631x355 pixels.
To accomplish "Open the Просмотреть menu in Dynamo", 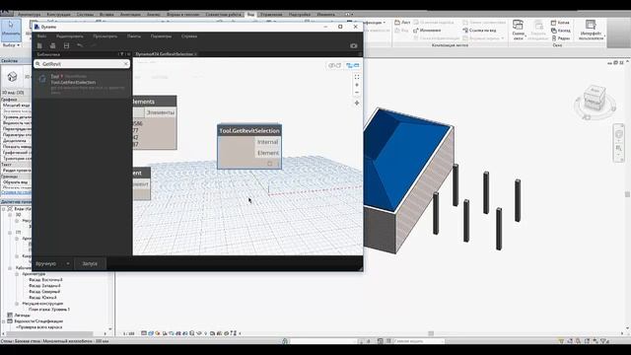I will (105, 36).
